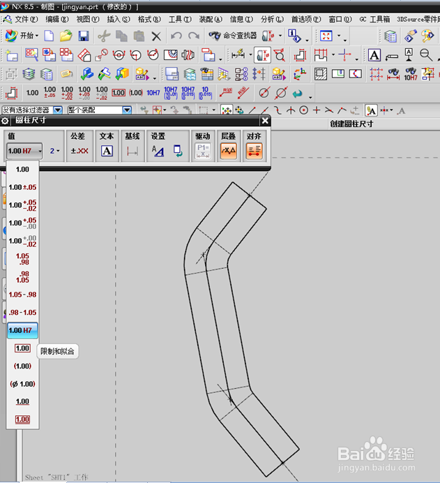Image resolution: width=440 pixels, height=483 pixels.
Task: Open the Tools (工具) menu
Action: tap(180, 19)
